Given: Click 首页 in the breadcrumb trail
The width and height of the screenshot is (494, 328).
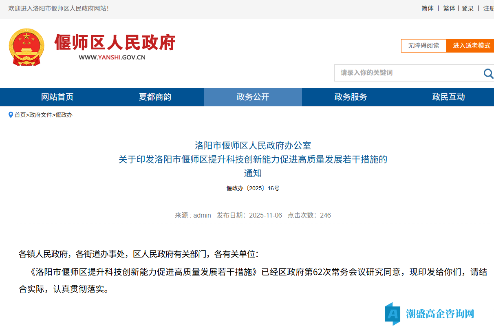Looking at the screenshot, I should coord(20,115).
